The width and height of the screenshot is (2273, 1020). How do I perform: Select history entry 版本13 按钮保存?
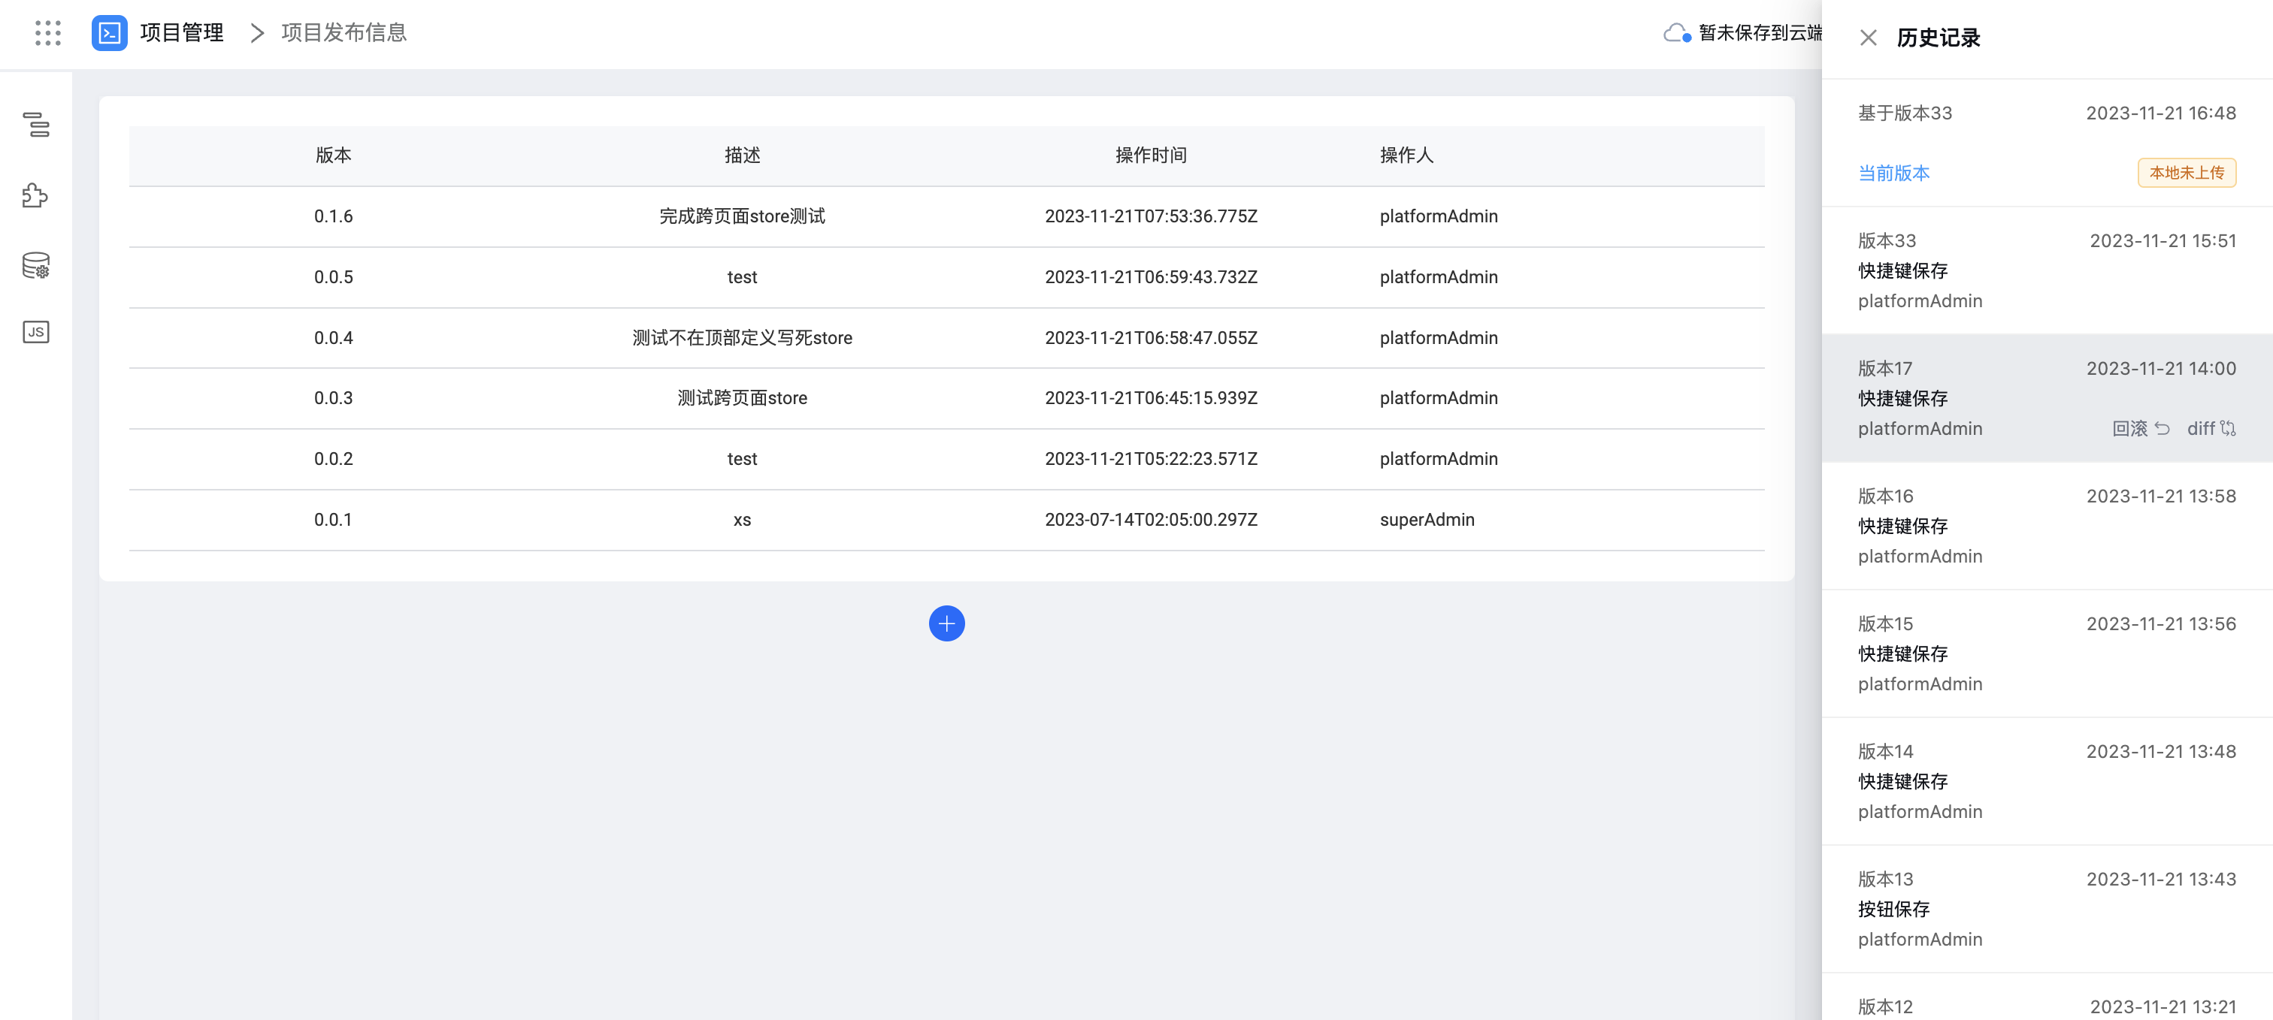point(2047,910)
